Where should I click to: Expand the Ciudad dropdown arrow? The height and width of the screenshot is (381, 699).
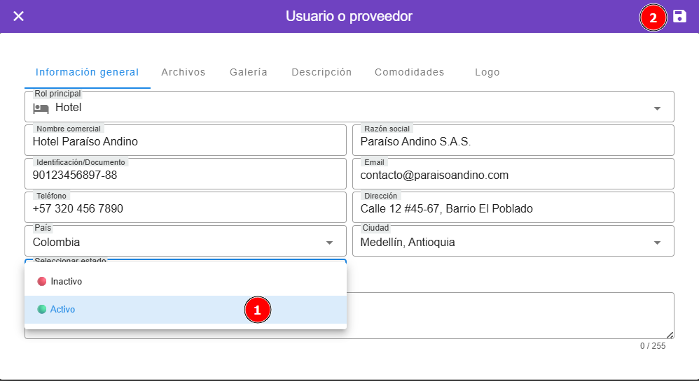(657, 243)
